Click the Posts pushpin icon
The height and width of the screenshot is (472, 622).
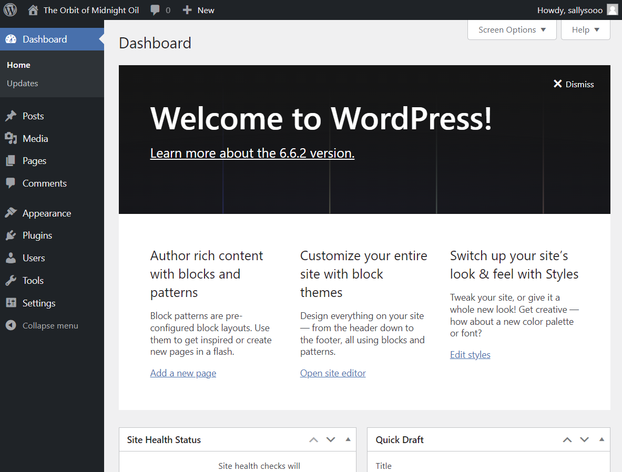tap(11, 116)
